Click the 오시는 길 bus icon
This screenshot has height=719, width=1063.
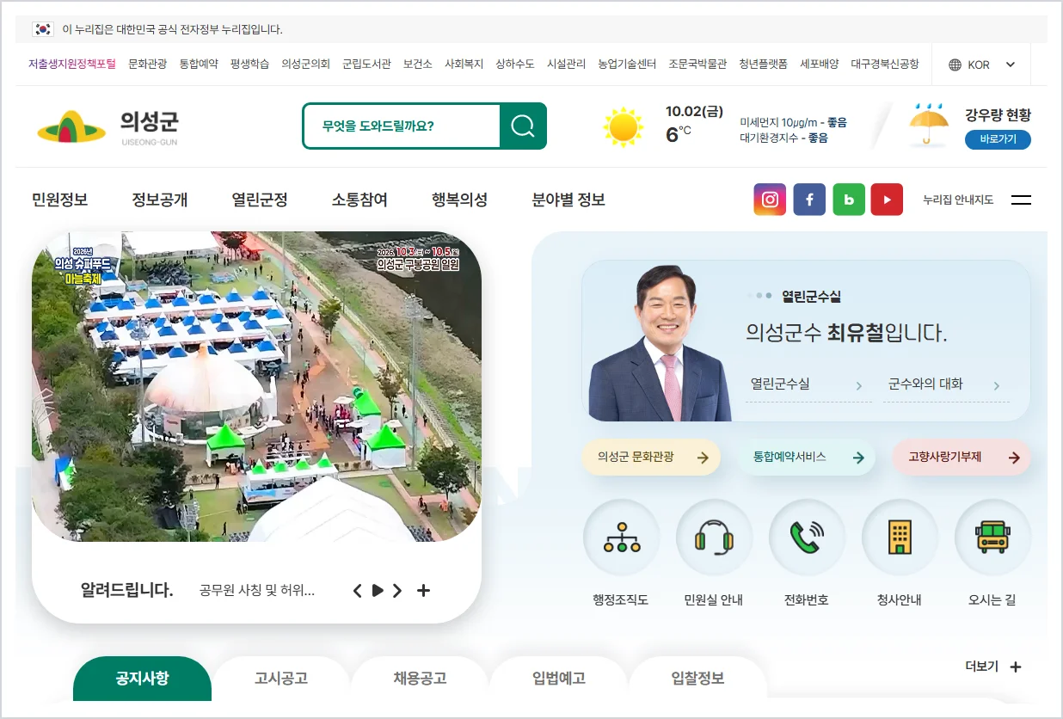coord(992,538)
